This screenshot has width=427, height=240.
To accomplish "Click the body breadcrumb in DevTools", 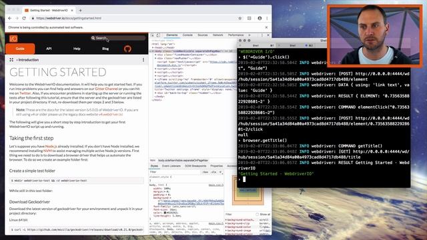I will pyautogui.click(x=183, y=161).
